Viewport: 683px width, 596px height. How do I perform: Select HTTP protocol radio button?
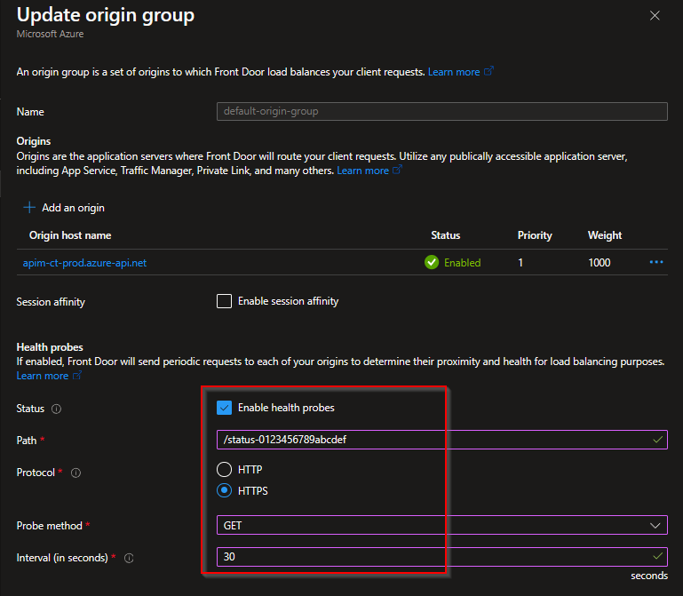[x=224, y=469]
